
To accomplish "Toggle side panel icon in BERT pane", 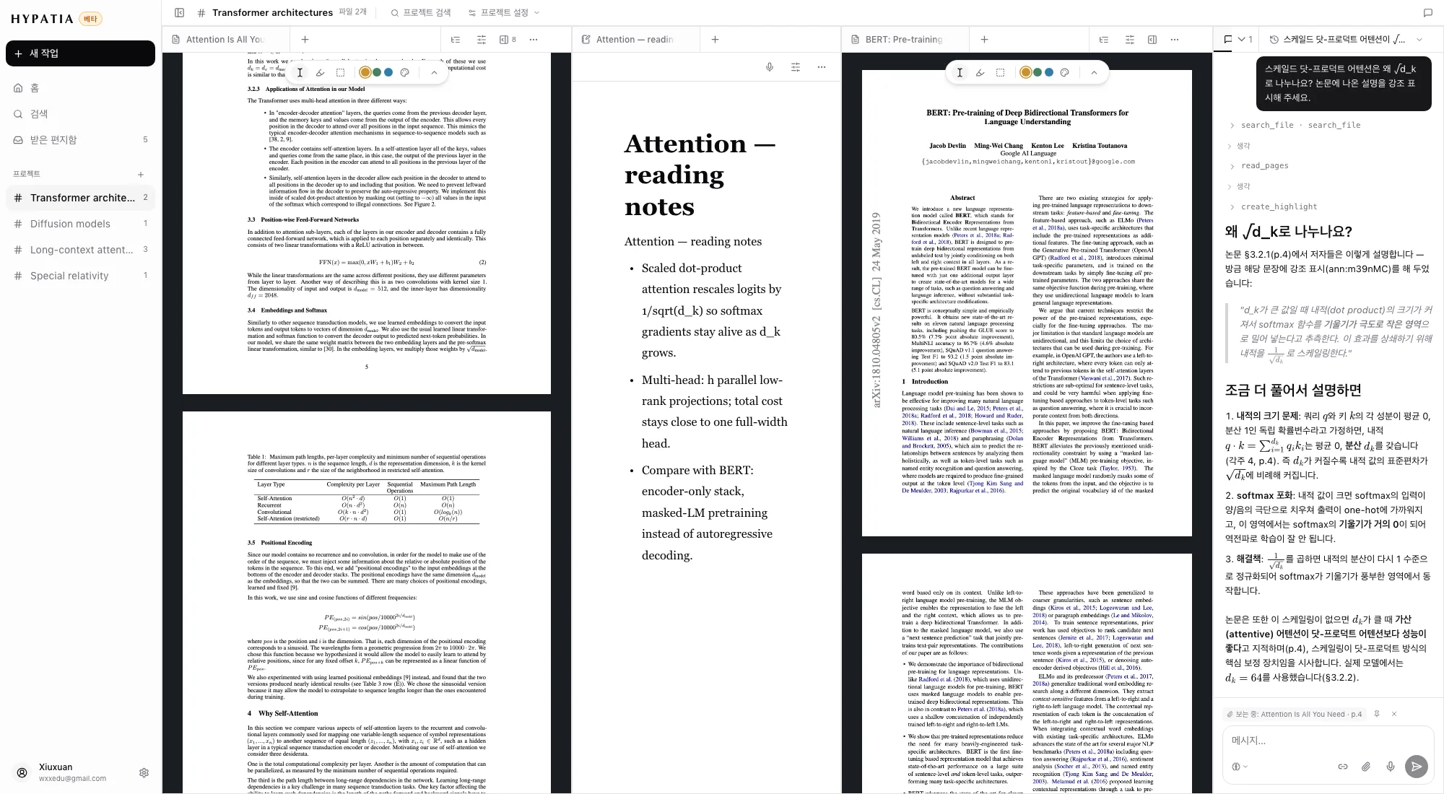I will coord(1152,40).
